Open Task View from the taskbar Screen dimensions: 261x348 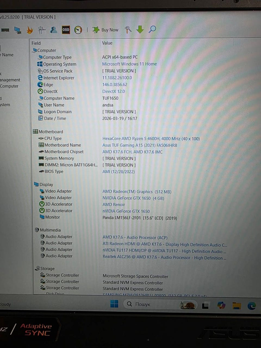[206, 306]
